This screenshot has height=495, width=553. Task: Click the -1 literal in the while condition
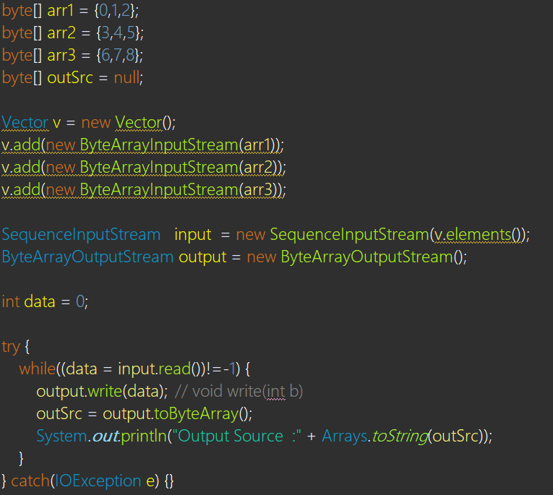click(x=228, y=369)
